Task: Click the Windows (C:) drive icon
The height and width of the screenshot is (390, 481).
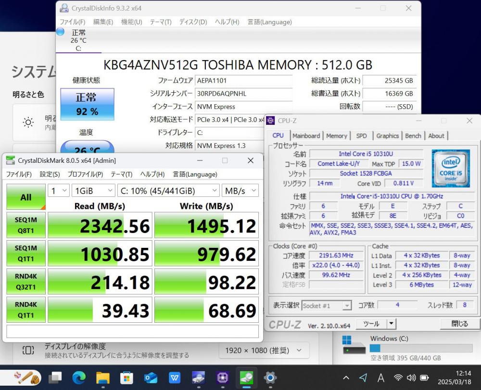Action: click(x=354, y=344)
